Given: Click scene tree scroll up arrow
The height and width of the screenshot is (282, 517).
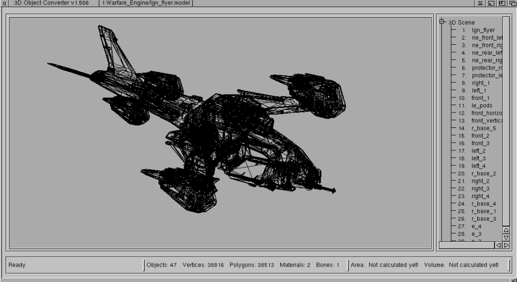Looking at the screenshot, I should pyautogui.click(x=506, y=230).
